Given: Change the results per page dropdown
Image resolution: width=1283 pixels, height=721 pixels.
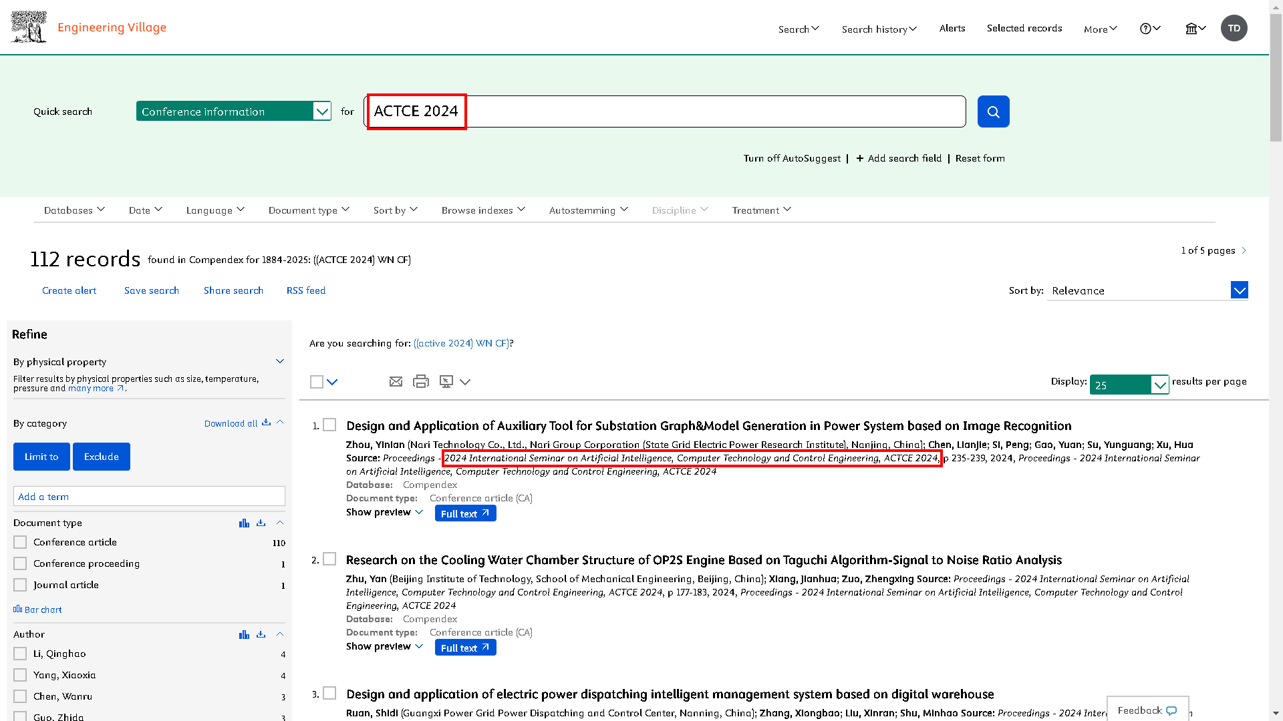Looking at the screenshot, I should (1129, 385).
